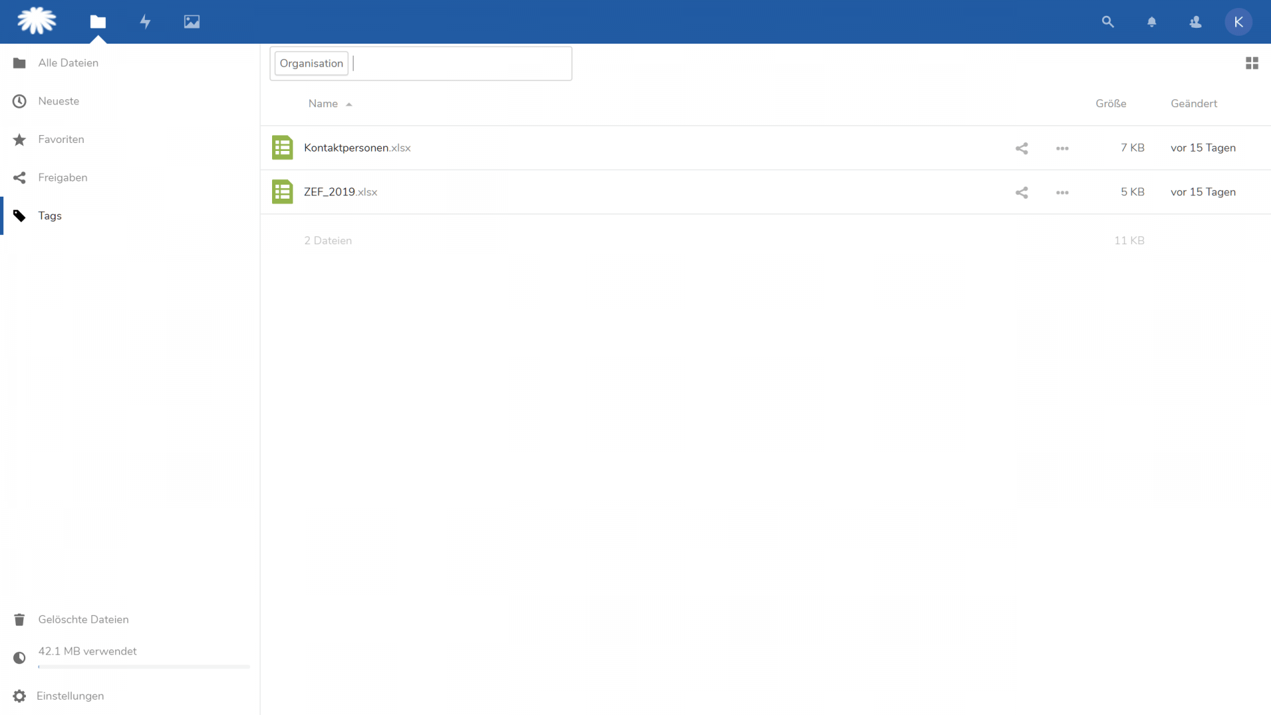Open the search magnifier
The height and width of the screenshot is (715, 1271).
pyautogui.click(x=1107, y=22)
